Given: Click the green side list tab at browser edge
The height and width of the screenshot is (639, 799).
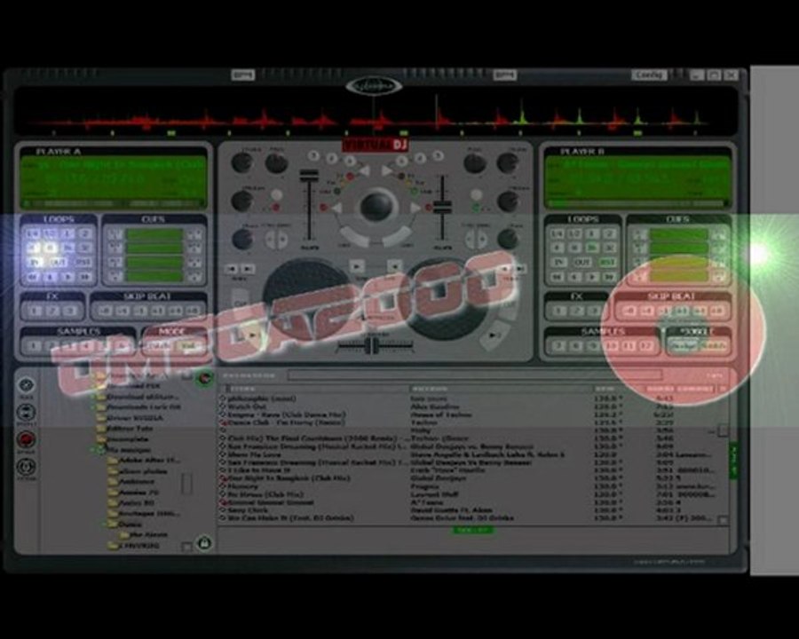Looking at the screenshot, I should coord(734,461).
